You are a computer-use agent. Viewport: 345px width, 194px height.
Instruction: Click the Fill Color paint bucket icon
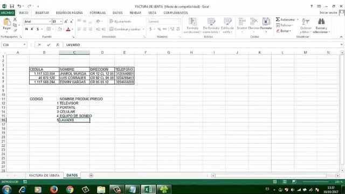coord(60,29)
